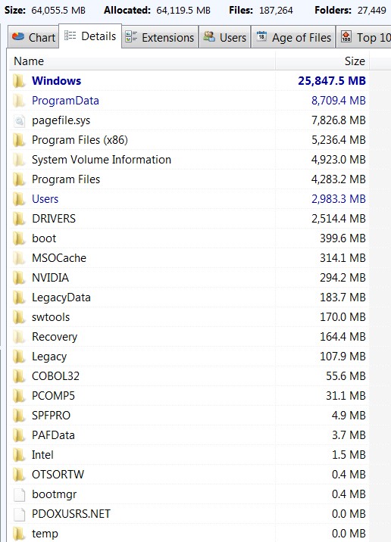Click the MSOCache folder icon
This screenshot has height=542, width=391.
coord(19,258)
